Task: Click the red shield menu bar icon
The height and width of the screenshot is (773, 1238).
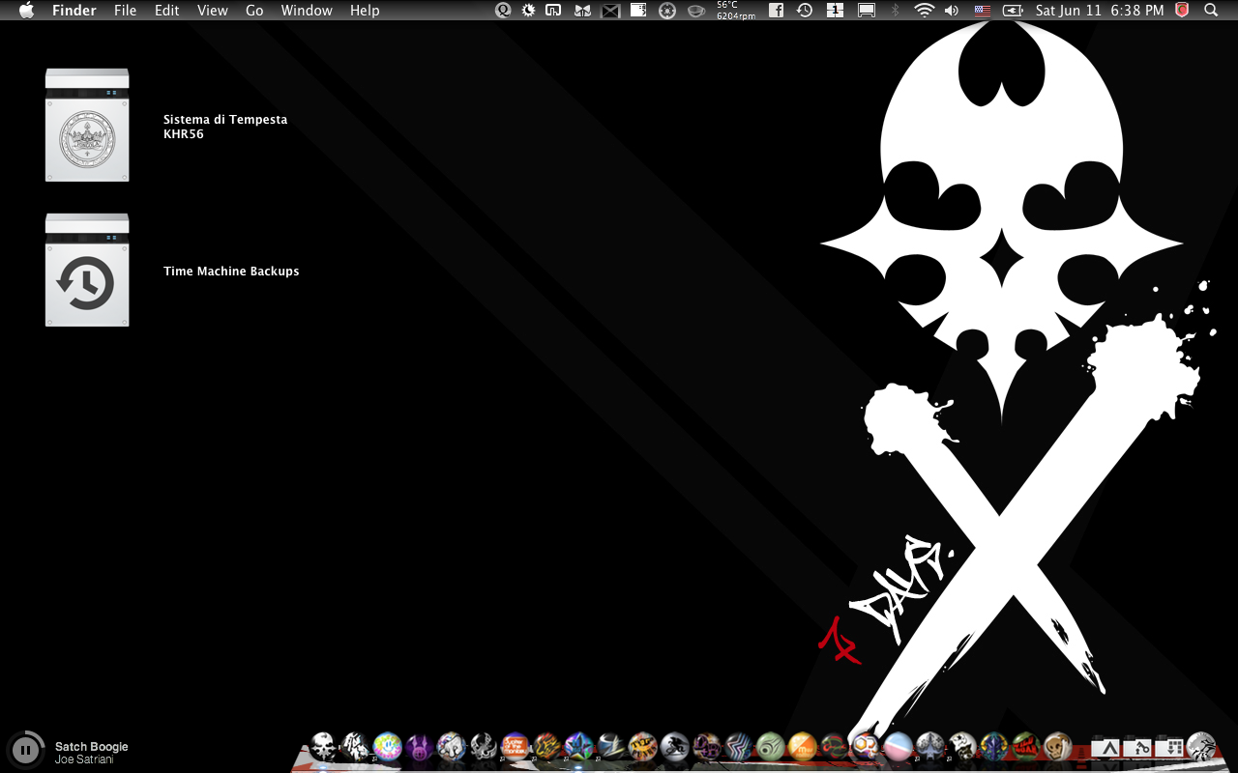Action: (x=1182, y=11)
